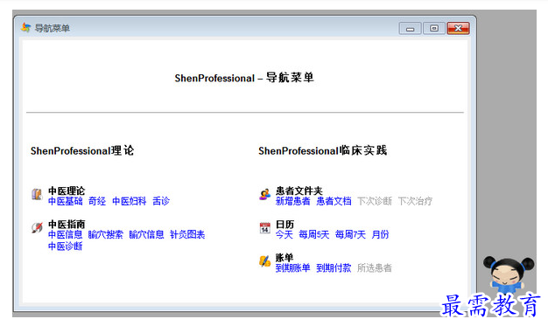
Task: Click the 中医理论 section heading
Action: pos(67,191)
